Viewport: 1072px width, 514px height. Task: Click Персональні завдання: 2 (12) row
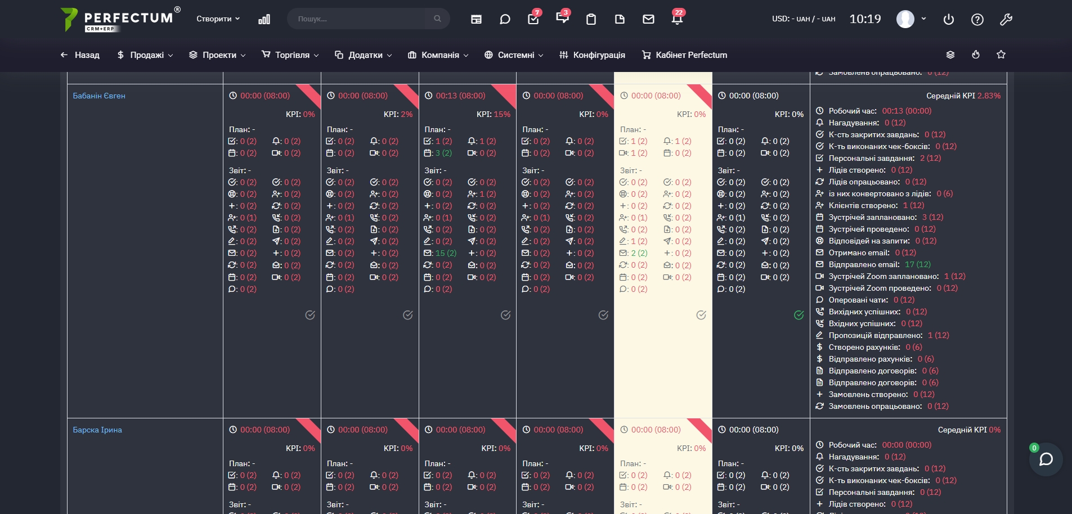pos(878,158)
